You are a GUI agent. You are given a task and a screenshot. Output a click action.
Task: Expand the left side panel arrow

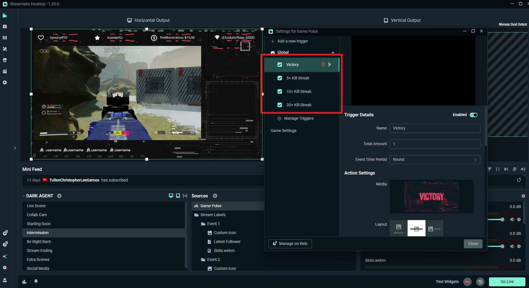[15, 148]
